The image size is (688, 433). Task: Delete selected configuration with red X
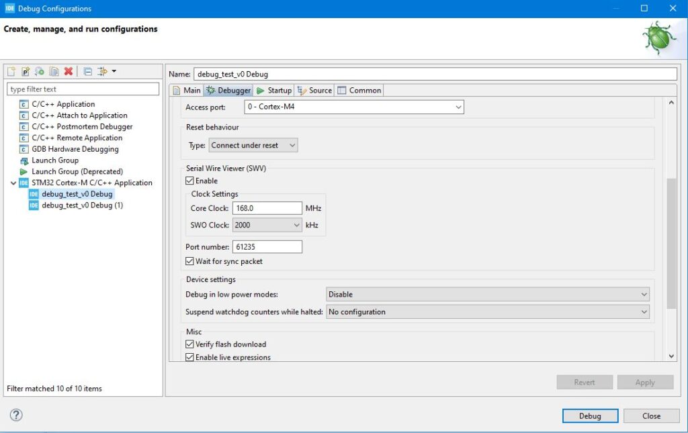pyautogui.click(x=68, y=71)
